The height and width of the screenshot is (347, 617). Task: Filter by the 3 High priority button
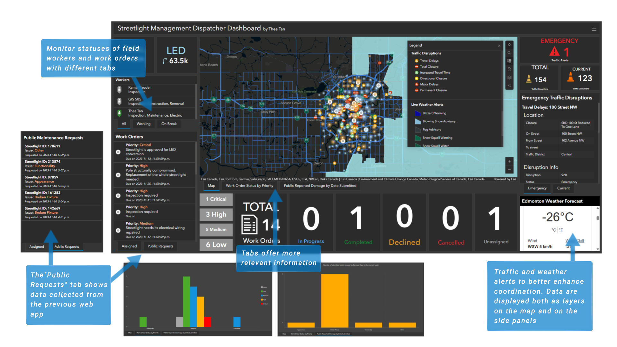216,215
